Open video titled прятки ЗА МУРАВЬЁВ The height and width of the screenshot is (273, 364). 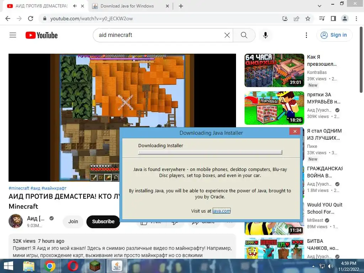pos(323,98)
